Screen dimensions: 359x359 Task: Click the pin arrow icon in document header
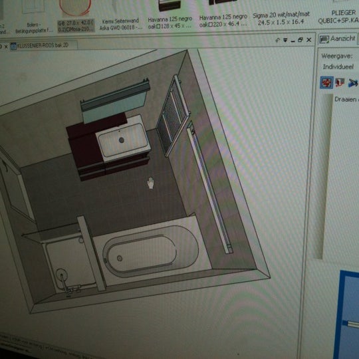(x=277, y=40)
